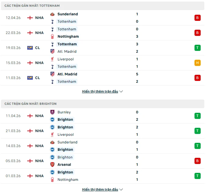Click the CL competition label on the 11.03.26 match

coord(37,78)
